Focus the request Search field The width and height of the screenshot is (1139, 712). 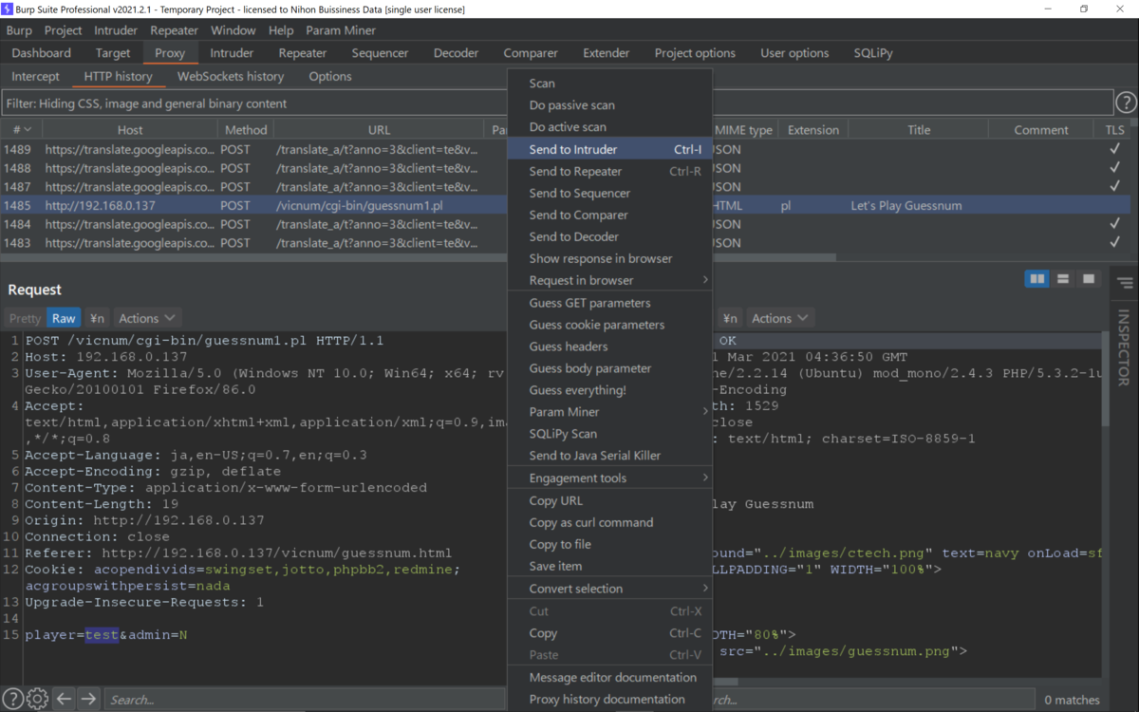tap(304, 699)
